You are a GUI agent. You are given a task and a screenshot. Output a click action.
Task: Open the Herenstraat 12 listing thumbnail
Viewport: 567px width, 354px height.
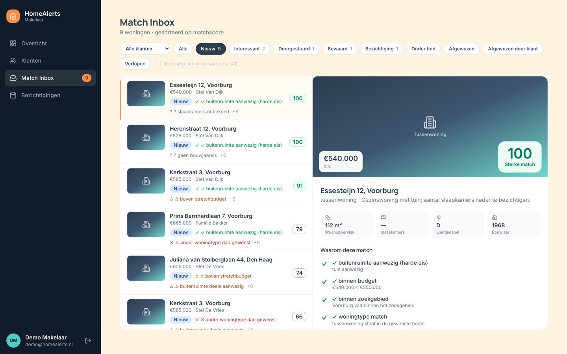[146, 137]
